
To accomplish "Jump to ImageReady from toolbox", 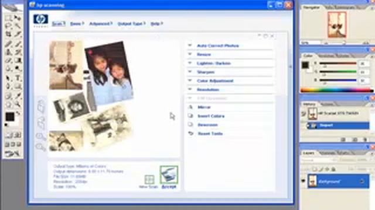I will tap(12, 153).
